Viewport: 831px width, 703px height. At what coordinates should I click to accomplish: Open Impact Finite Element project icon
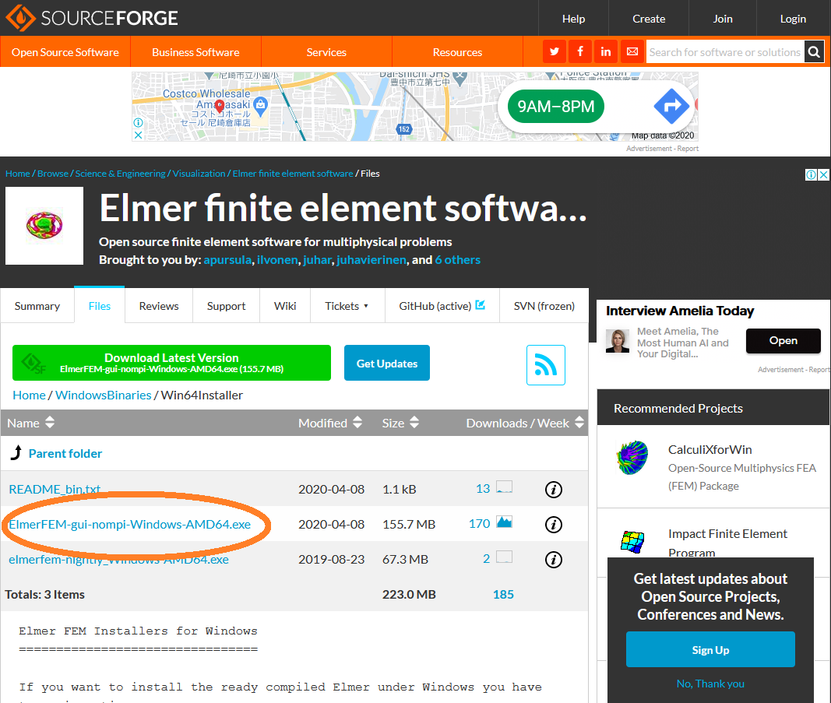point(632,542)
